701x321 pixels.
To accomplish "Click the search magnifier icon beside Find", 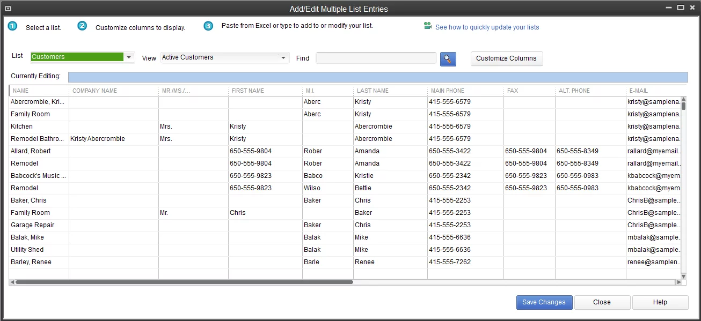I will click(448, 59).
